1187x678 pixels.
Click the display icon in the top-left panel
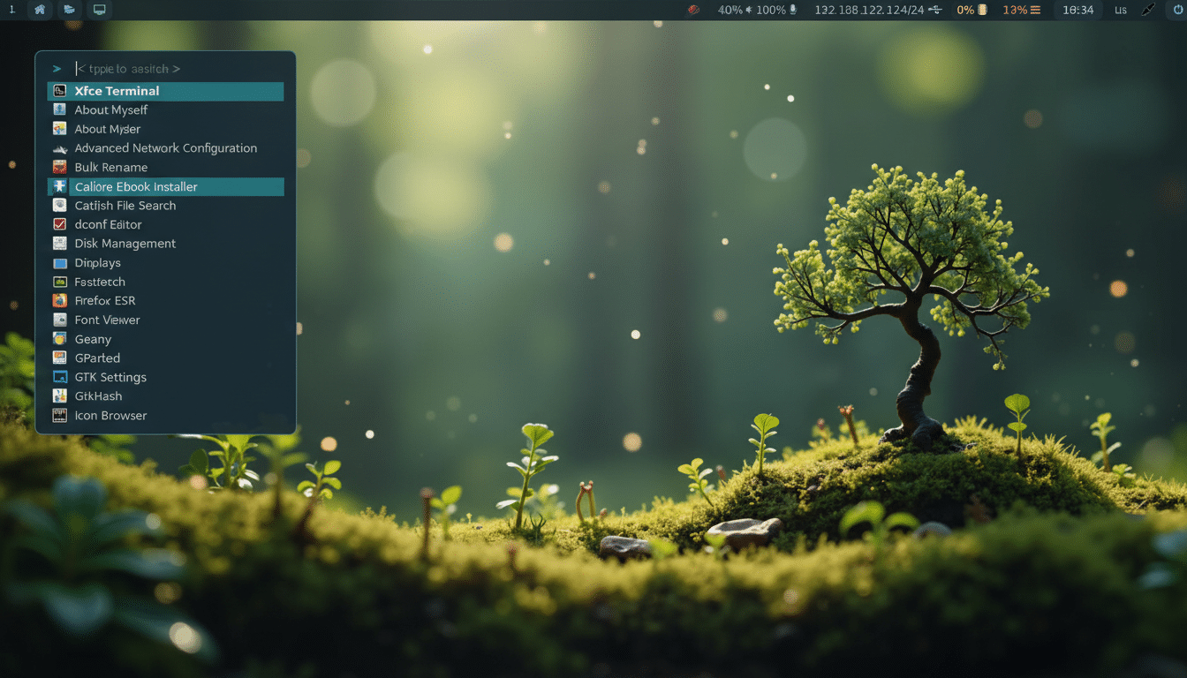(99, 10)
